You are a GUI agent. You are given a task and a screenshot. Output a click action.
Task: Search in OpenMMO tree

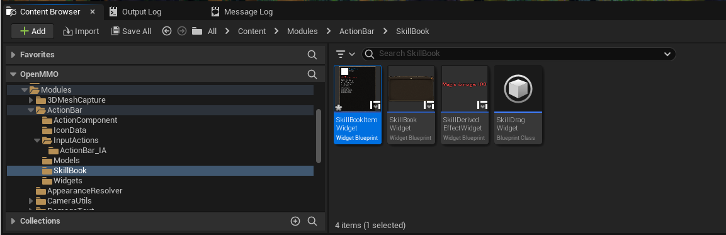[312, 74]
